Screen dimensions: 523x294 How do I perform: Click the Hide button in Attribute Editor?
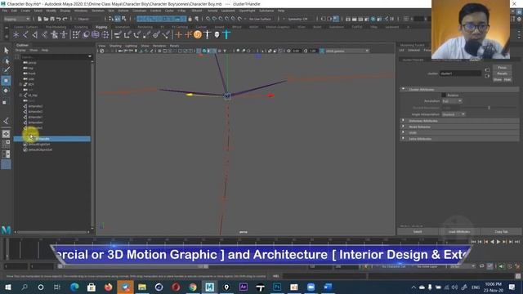[507, 80]
